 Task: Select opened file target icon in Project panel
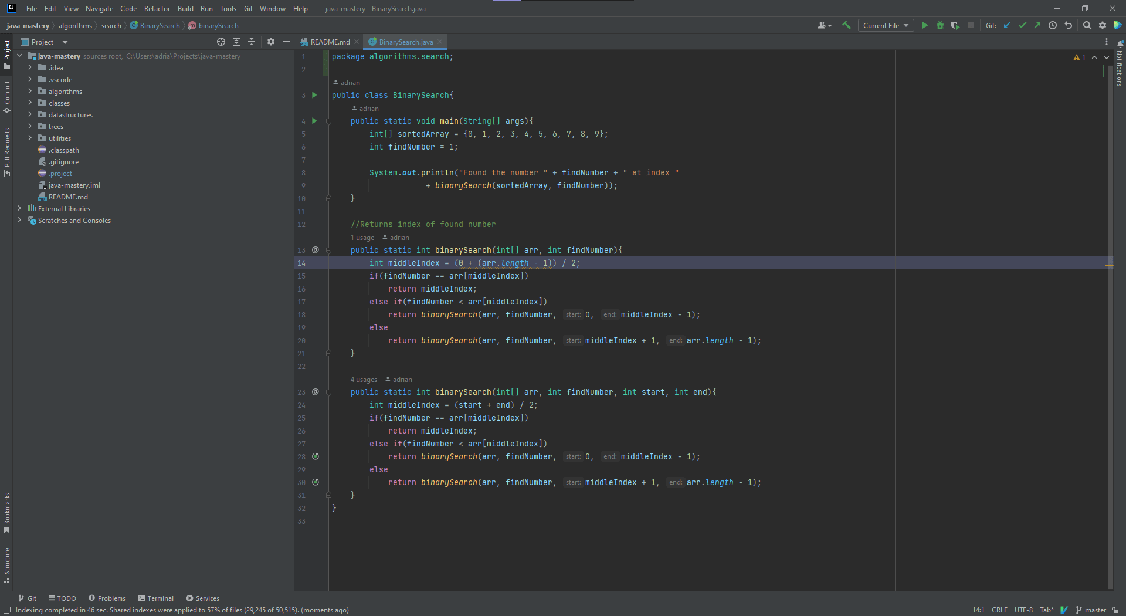click(221, 42)
